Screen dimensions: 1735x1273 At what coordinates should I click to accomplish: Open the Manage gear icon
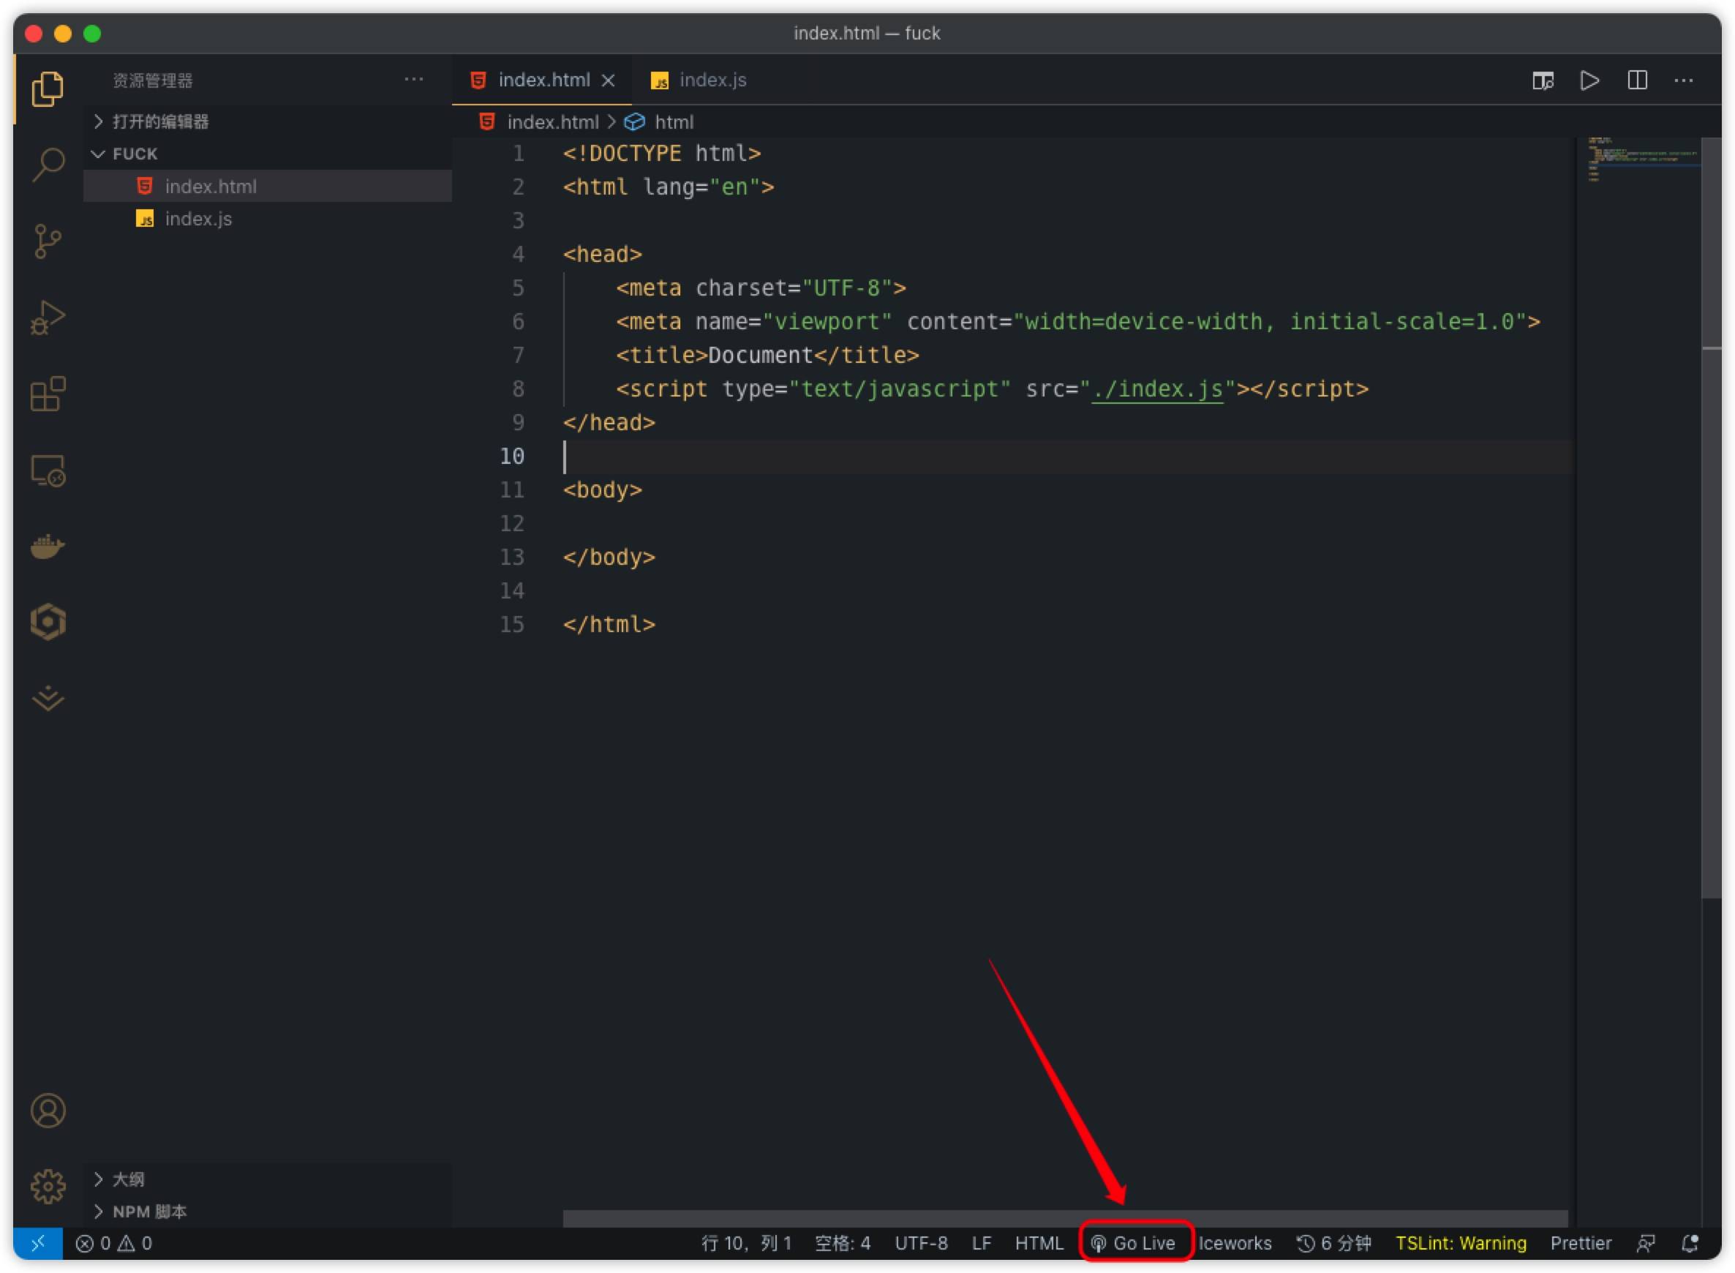(x=48, y=1186)
